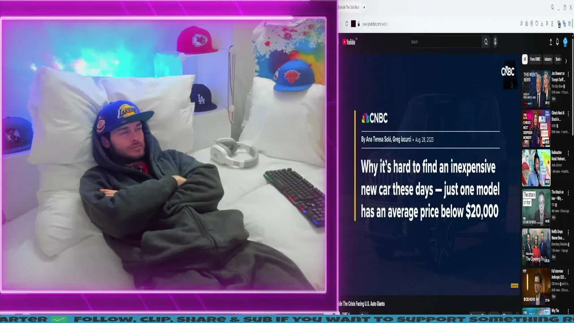
Task: Open Radioactive Retail Walmart thumbnail
Action: 536,168
